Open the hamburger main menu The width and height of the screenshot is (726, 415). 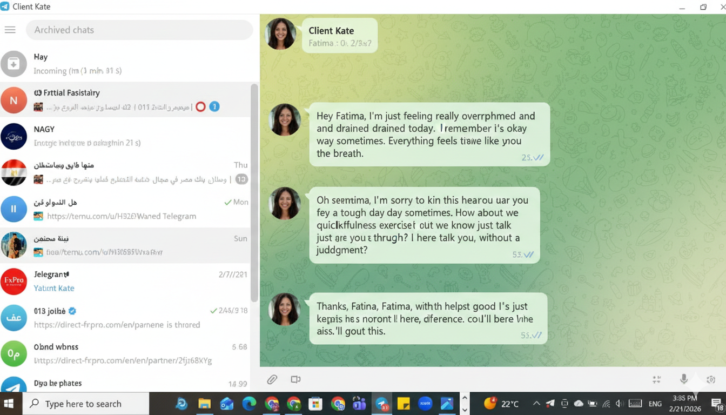(x=10, y=30)
